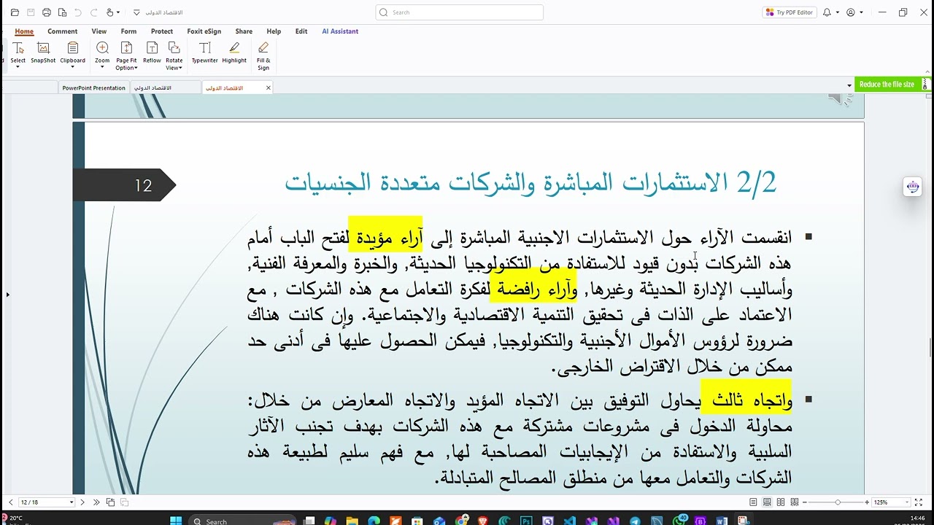Open Page Fit Option tool
Viewport: 934px width, 525px height.
(126, 55)
